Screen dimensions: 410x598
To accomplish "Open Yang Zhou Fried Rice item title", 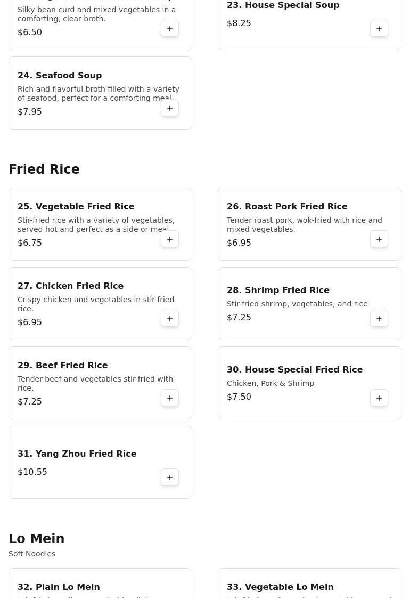I will point(77,454).
